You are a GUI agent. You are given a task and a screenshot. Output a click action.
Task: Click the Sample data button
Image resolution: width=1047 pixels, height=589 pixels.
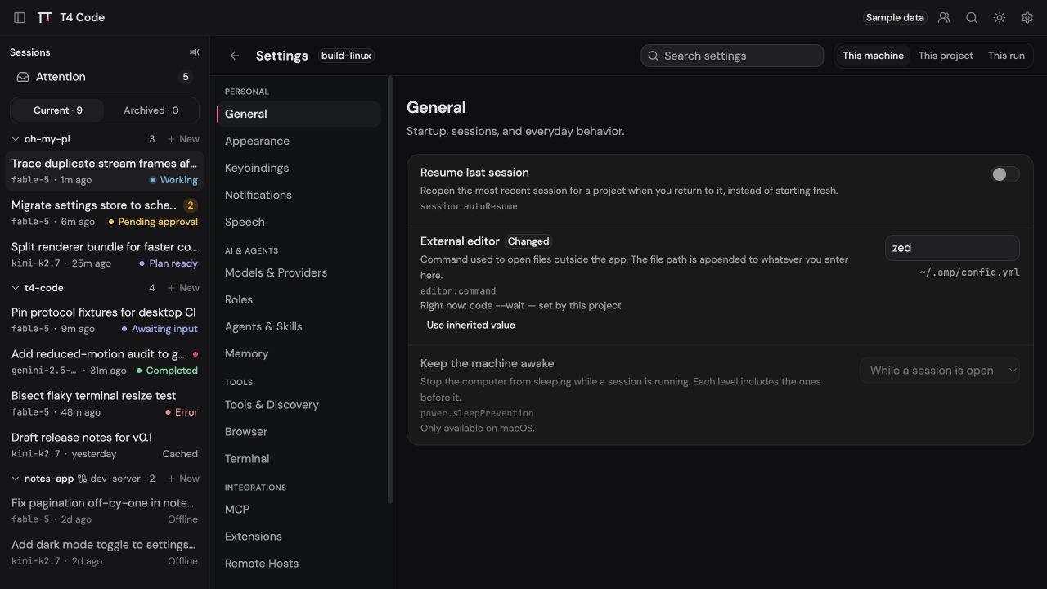coord(895,17)
